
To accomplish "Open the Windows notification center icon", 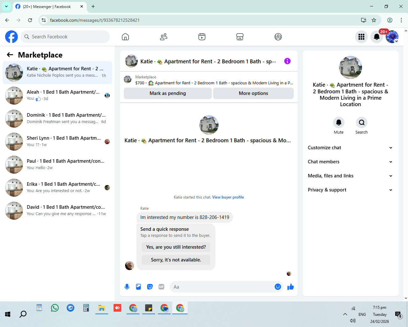I will click(398, 315).
